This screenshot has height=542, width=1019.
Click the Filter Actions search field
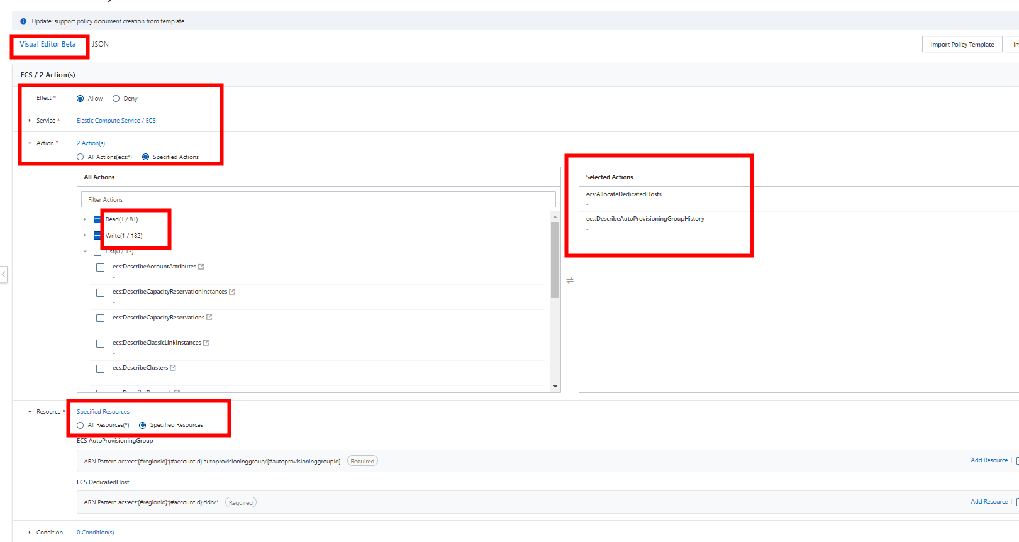tap(318, 200)
